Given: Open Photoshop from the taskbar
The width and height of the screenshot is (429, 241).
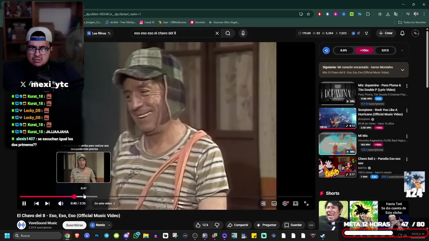Looking at the screenshot, I should tap(97, 236).
